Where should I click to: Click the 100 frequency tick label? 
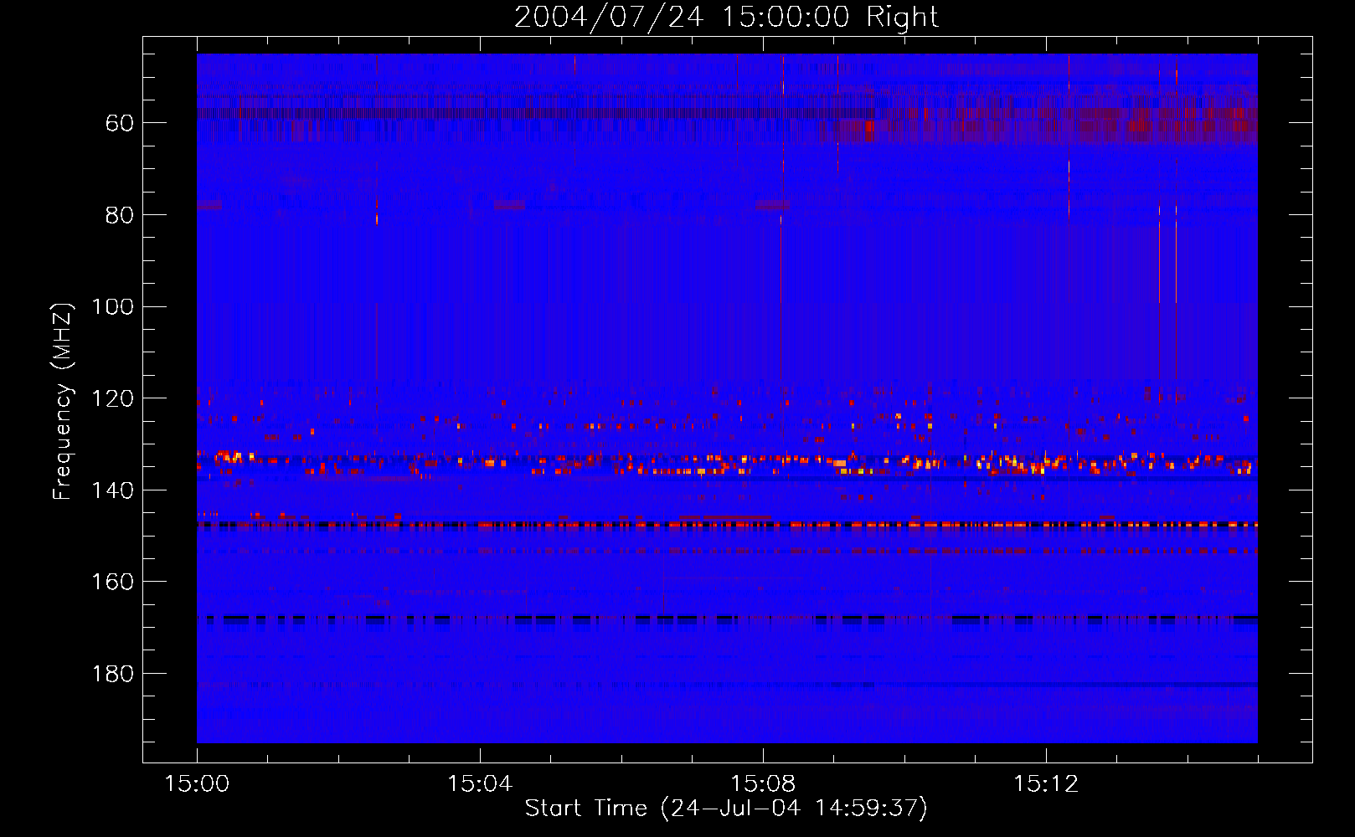[113, 307]
